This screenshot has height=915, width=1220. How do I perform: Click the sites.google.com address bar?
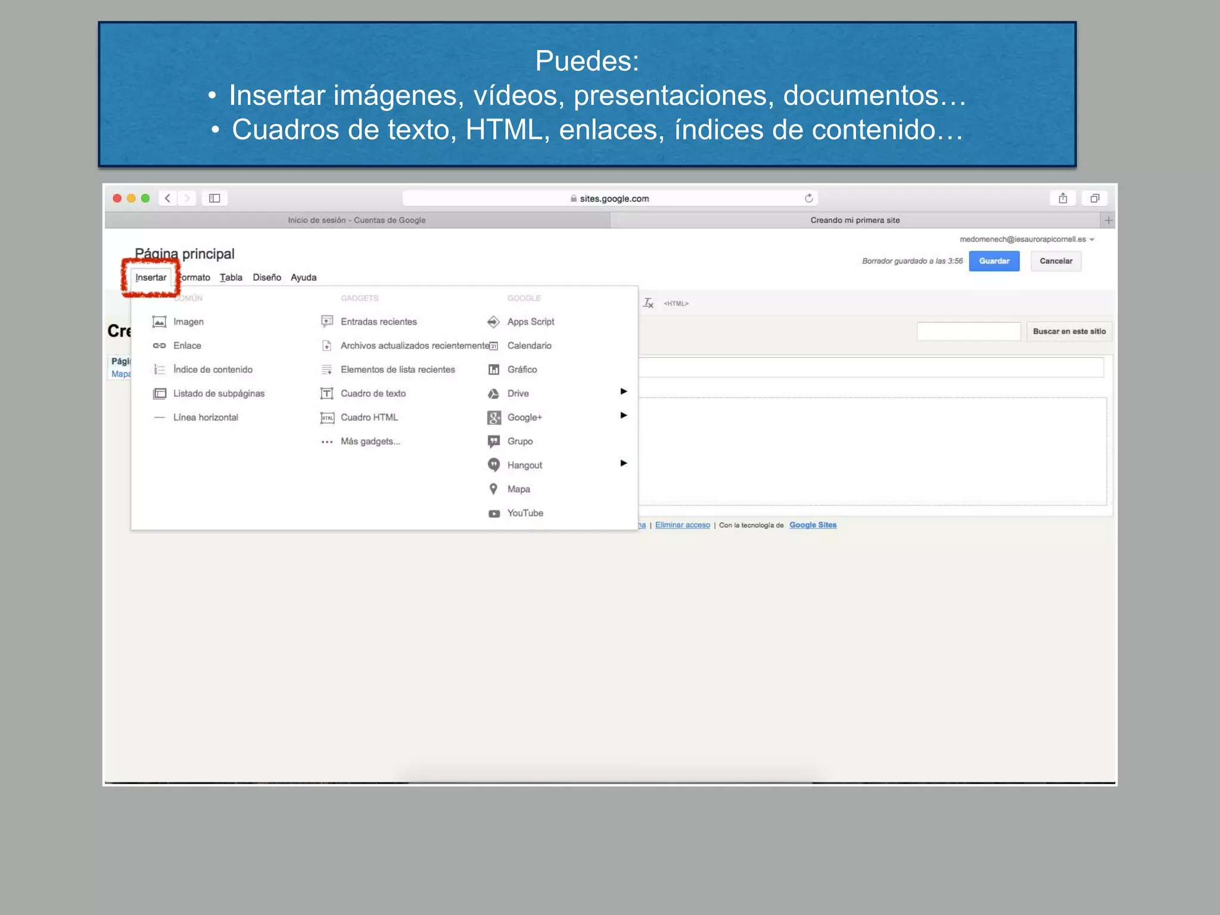point(610,198)
